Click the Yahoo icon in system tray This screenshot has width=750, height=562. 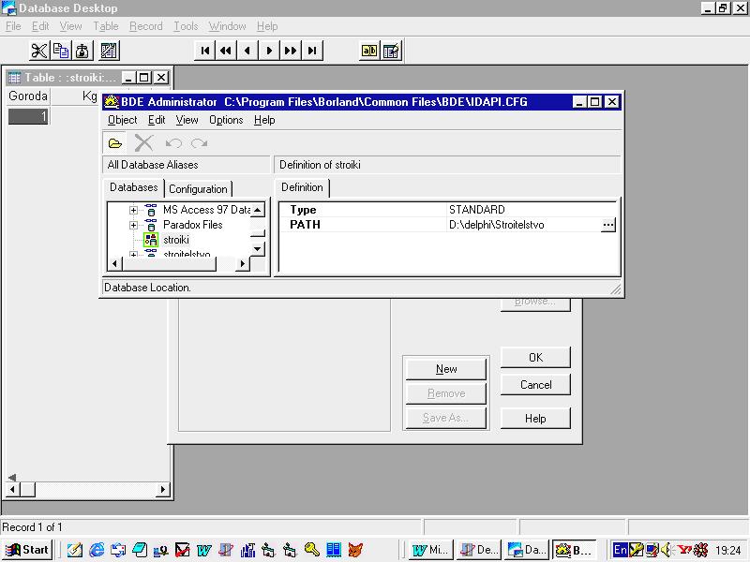coord(684,550)
